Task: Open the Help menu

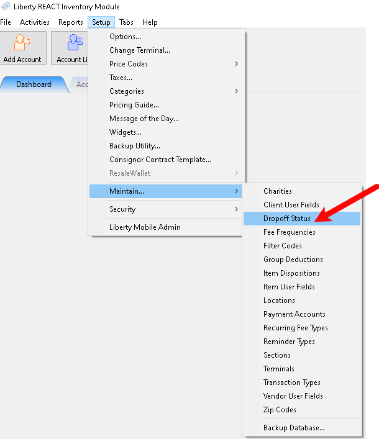Action: [150, 22]
